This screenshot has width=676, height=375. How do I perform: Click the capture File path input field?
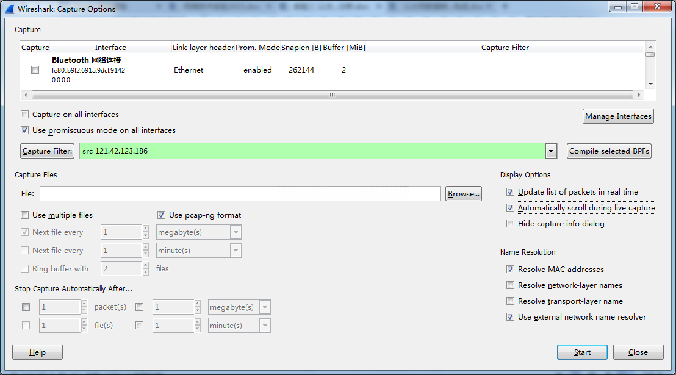(x=240, y=193)
